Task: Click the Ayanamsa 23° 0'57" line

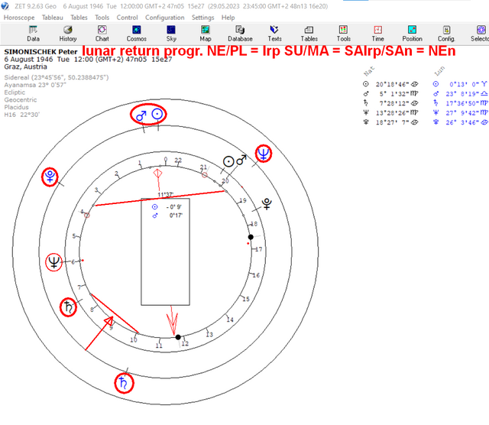Action: pyautogui.click(x=35, y=85)
